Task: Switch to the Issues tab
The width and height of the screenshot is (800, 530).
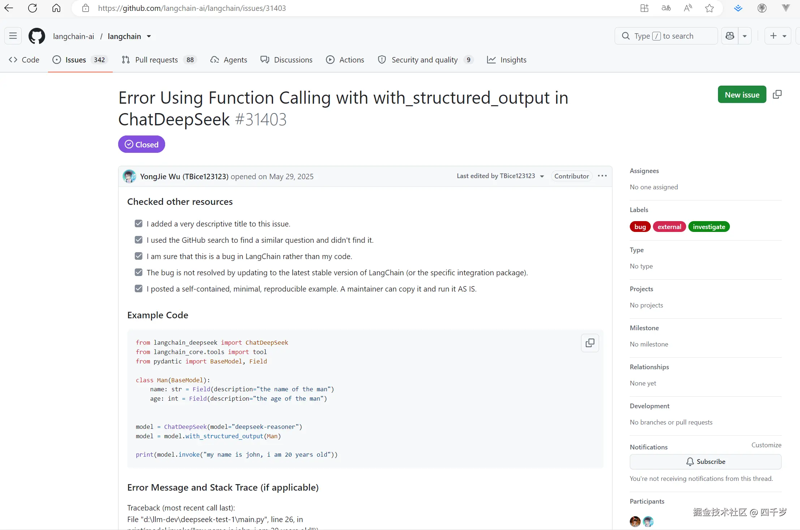Action: click(x=80, y=60)
